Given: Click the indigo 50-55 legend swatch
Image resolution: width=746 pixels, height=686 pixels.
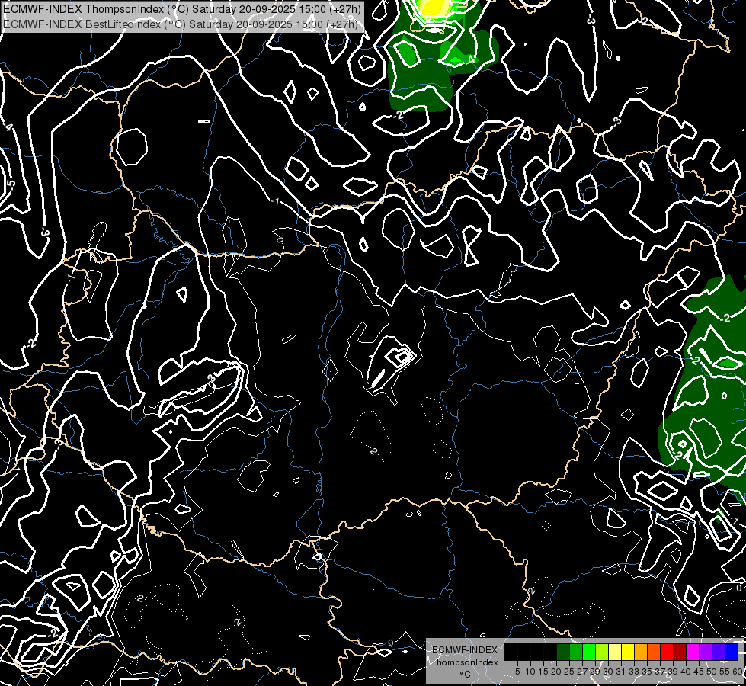Looking at the screenshot, I should (718, 652).
